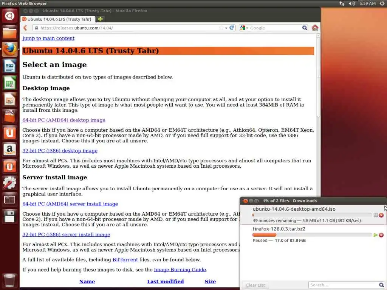
Task: Click the Ubuntu 14.04.6 LTS orange heading
Action: click(x=168, y=51)
